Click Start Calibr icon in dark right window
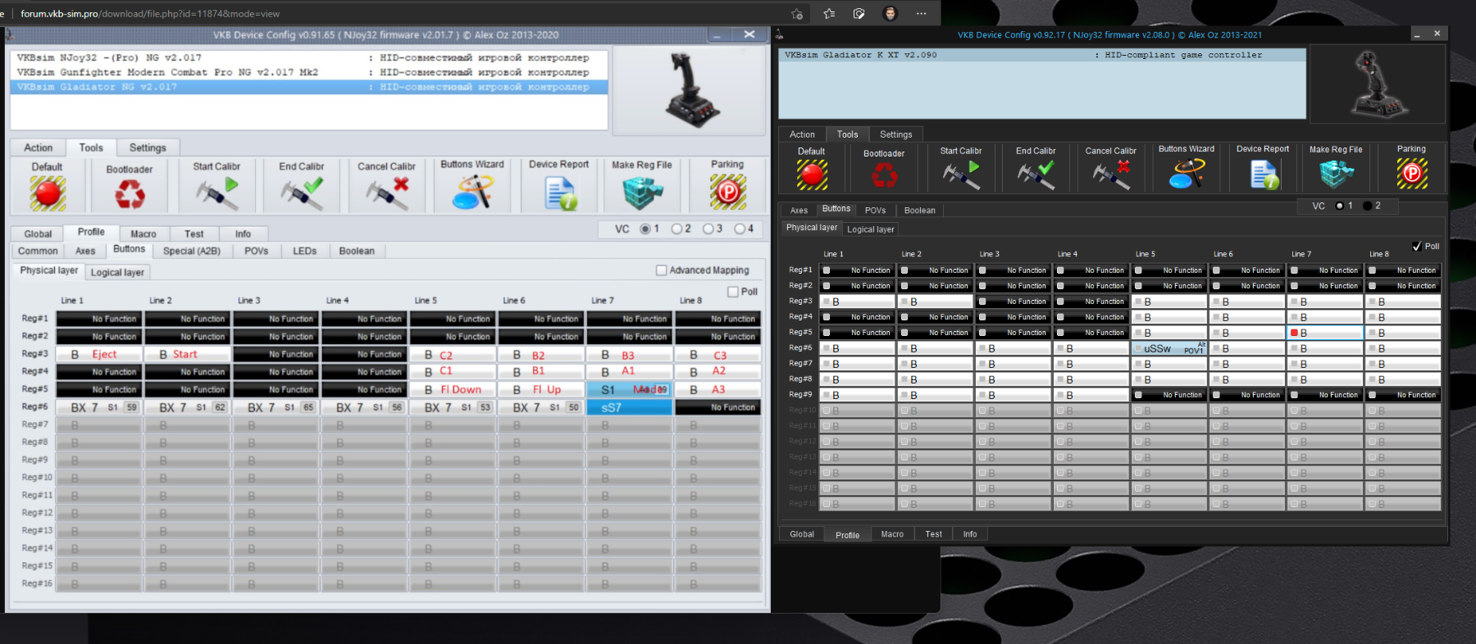 click(x=961, y=175)
